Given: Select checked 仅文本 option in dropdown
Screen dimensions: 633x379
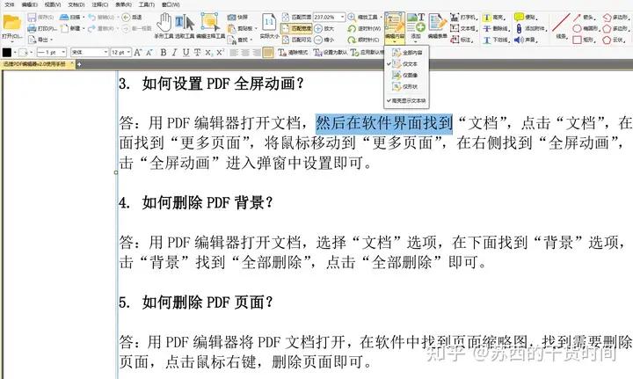Looking at the screenshot, I should pos(406,64).
